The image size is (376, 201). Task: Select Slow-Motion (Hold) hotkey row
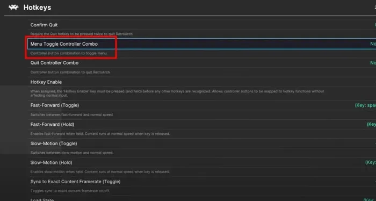pyautogui.click(x=202, y=163)
